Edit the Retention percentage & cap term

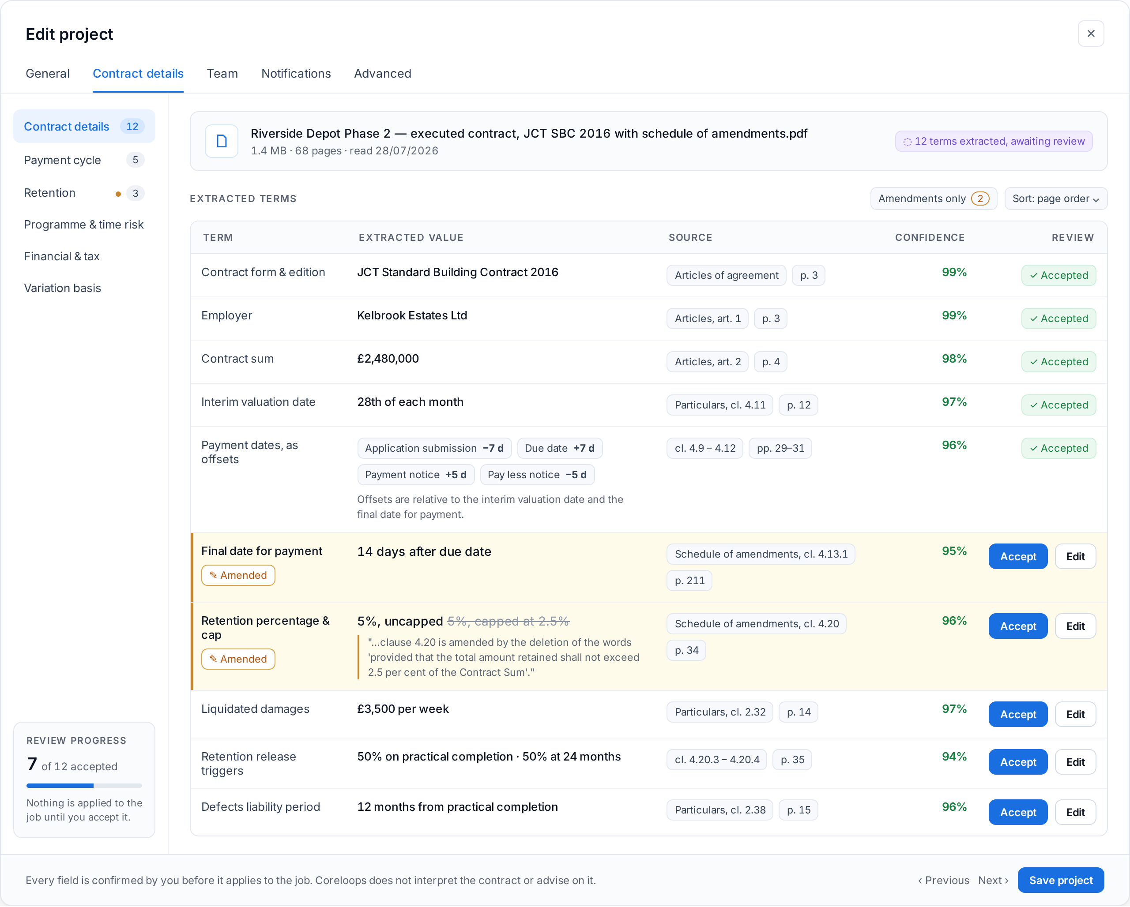click(1075, 626)
